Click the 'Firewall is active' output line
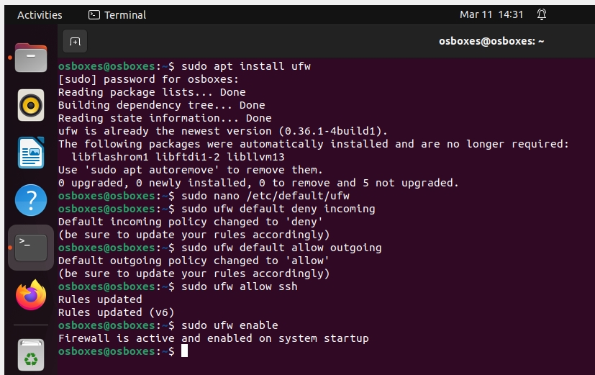This screenshot has width=595, height=375. (213, 338)
